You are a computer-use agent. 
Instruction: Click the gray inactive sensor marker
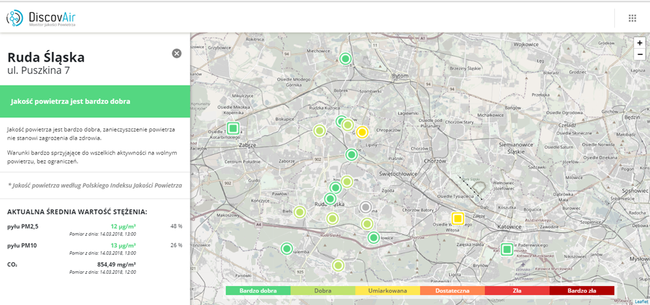point(366,208)
